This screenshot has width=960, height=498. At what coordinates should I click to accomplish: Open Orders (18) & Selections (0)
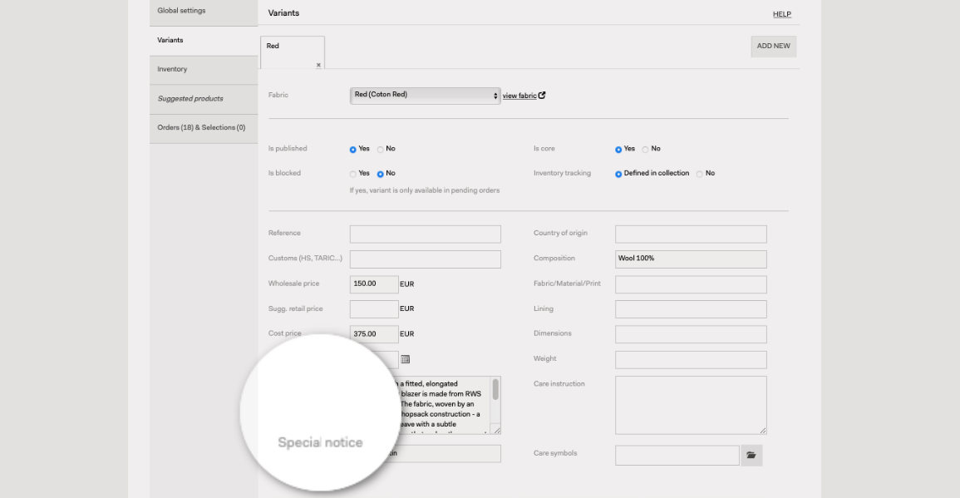(204, 128)
